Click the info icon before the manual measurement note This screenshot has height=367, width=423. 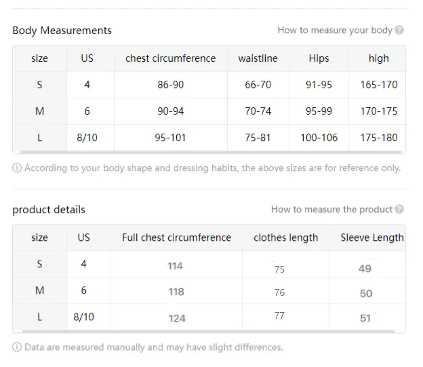[x=17, y=347]
